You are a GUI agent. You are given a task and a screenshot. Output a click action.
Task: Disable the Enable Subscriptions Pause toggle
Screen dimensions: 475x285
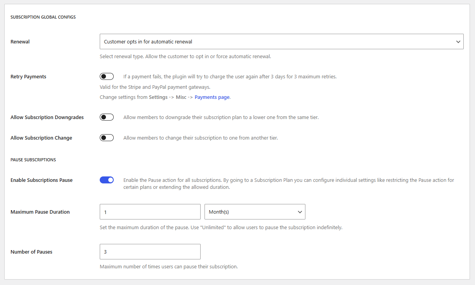coord(107,180)
